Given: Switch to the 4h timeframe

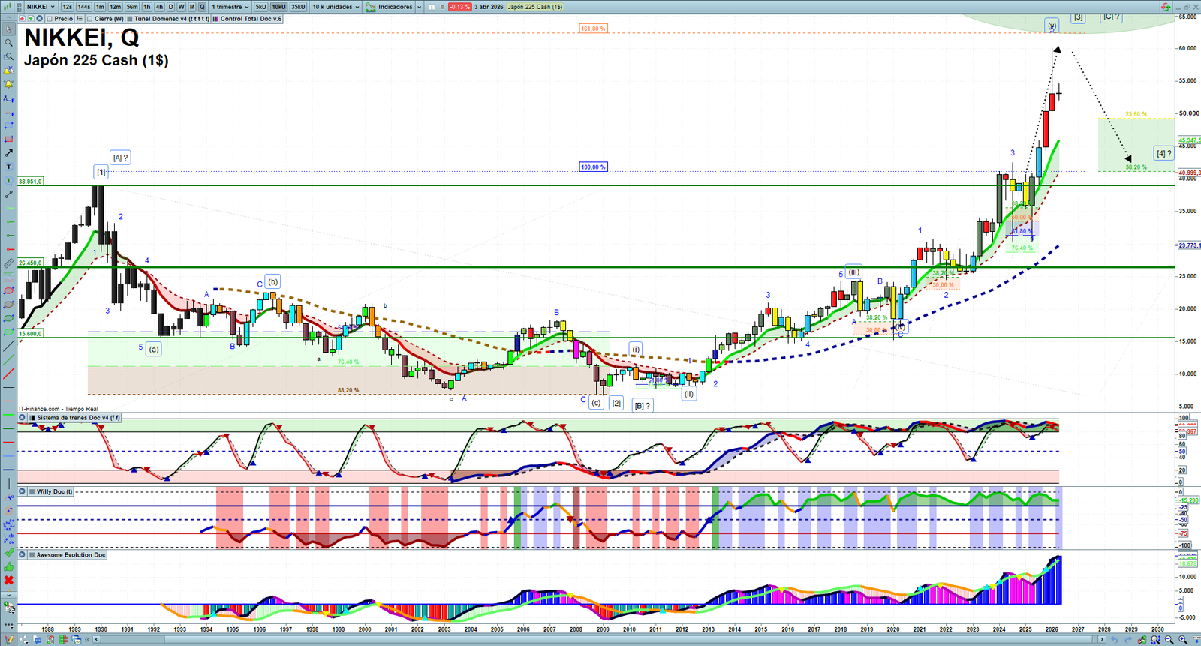Looking at the screenshot, I should (x=159, y=7).
